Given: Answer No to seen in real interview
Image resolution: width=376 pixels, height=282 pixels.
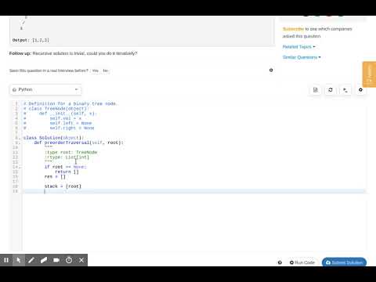Looking at the screenshot, I should coord(106,70).
